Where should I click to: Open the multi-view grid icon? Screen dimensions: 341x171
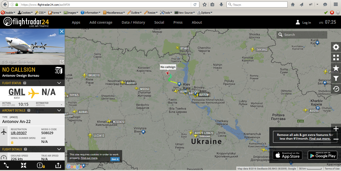pos(336,57)
